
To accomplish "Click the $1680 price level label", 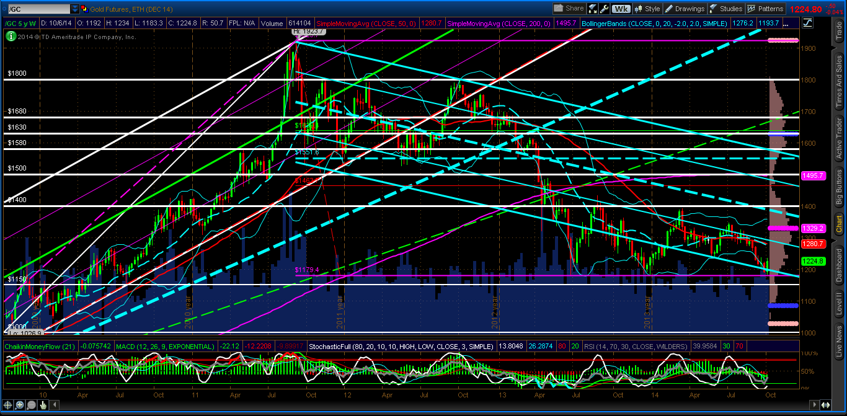I will pyautogui.click(x=17, y=112).
